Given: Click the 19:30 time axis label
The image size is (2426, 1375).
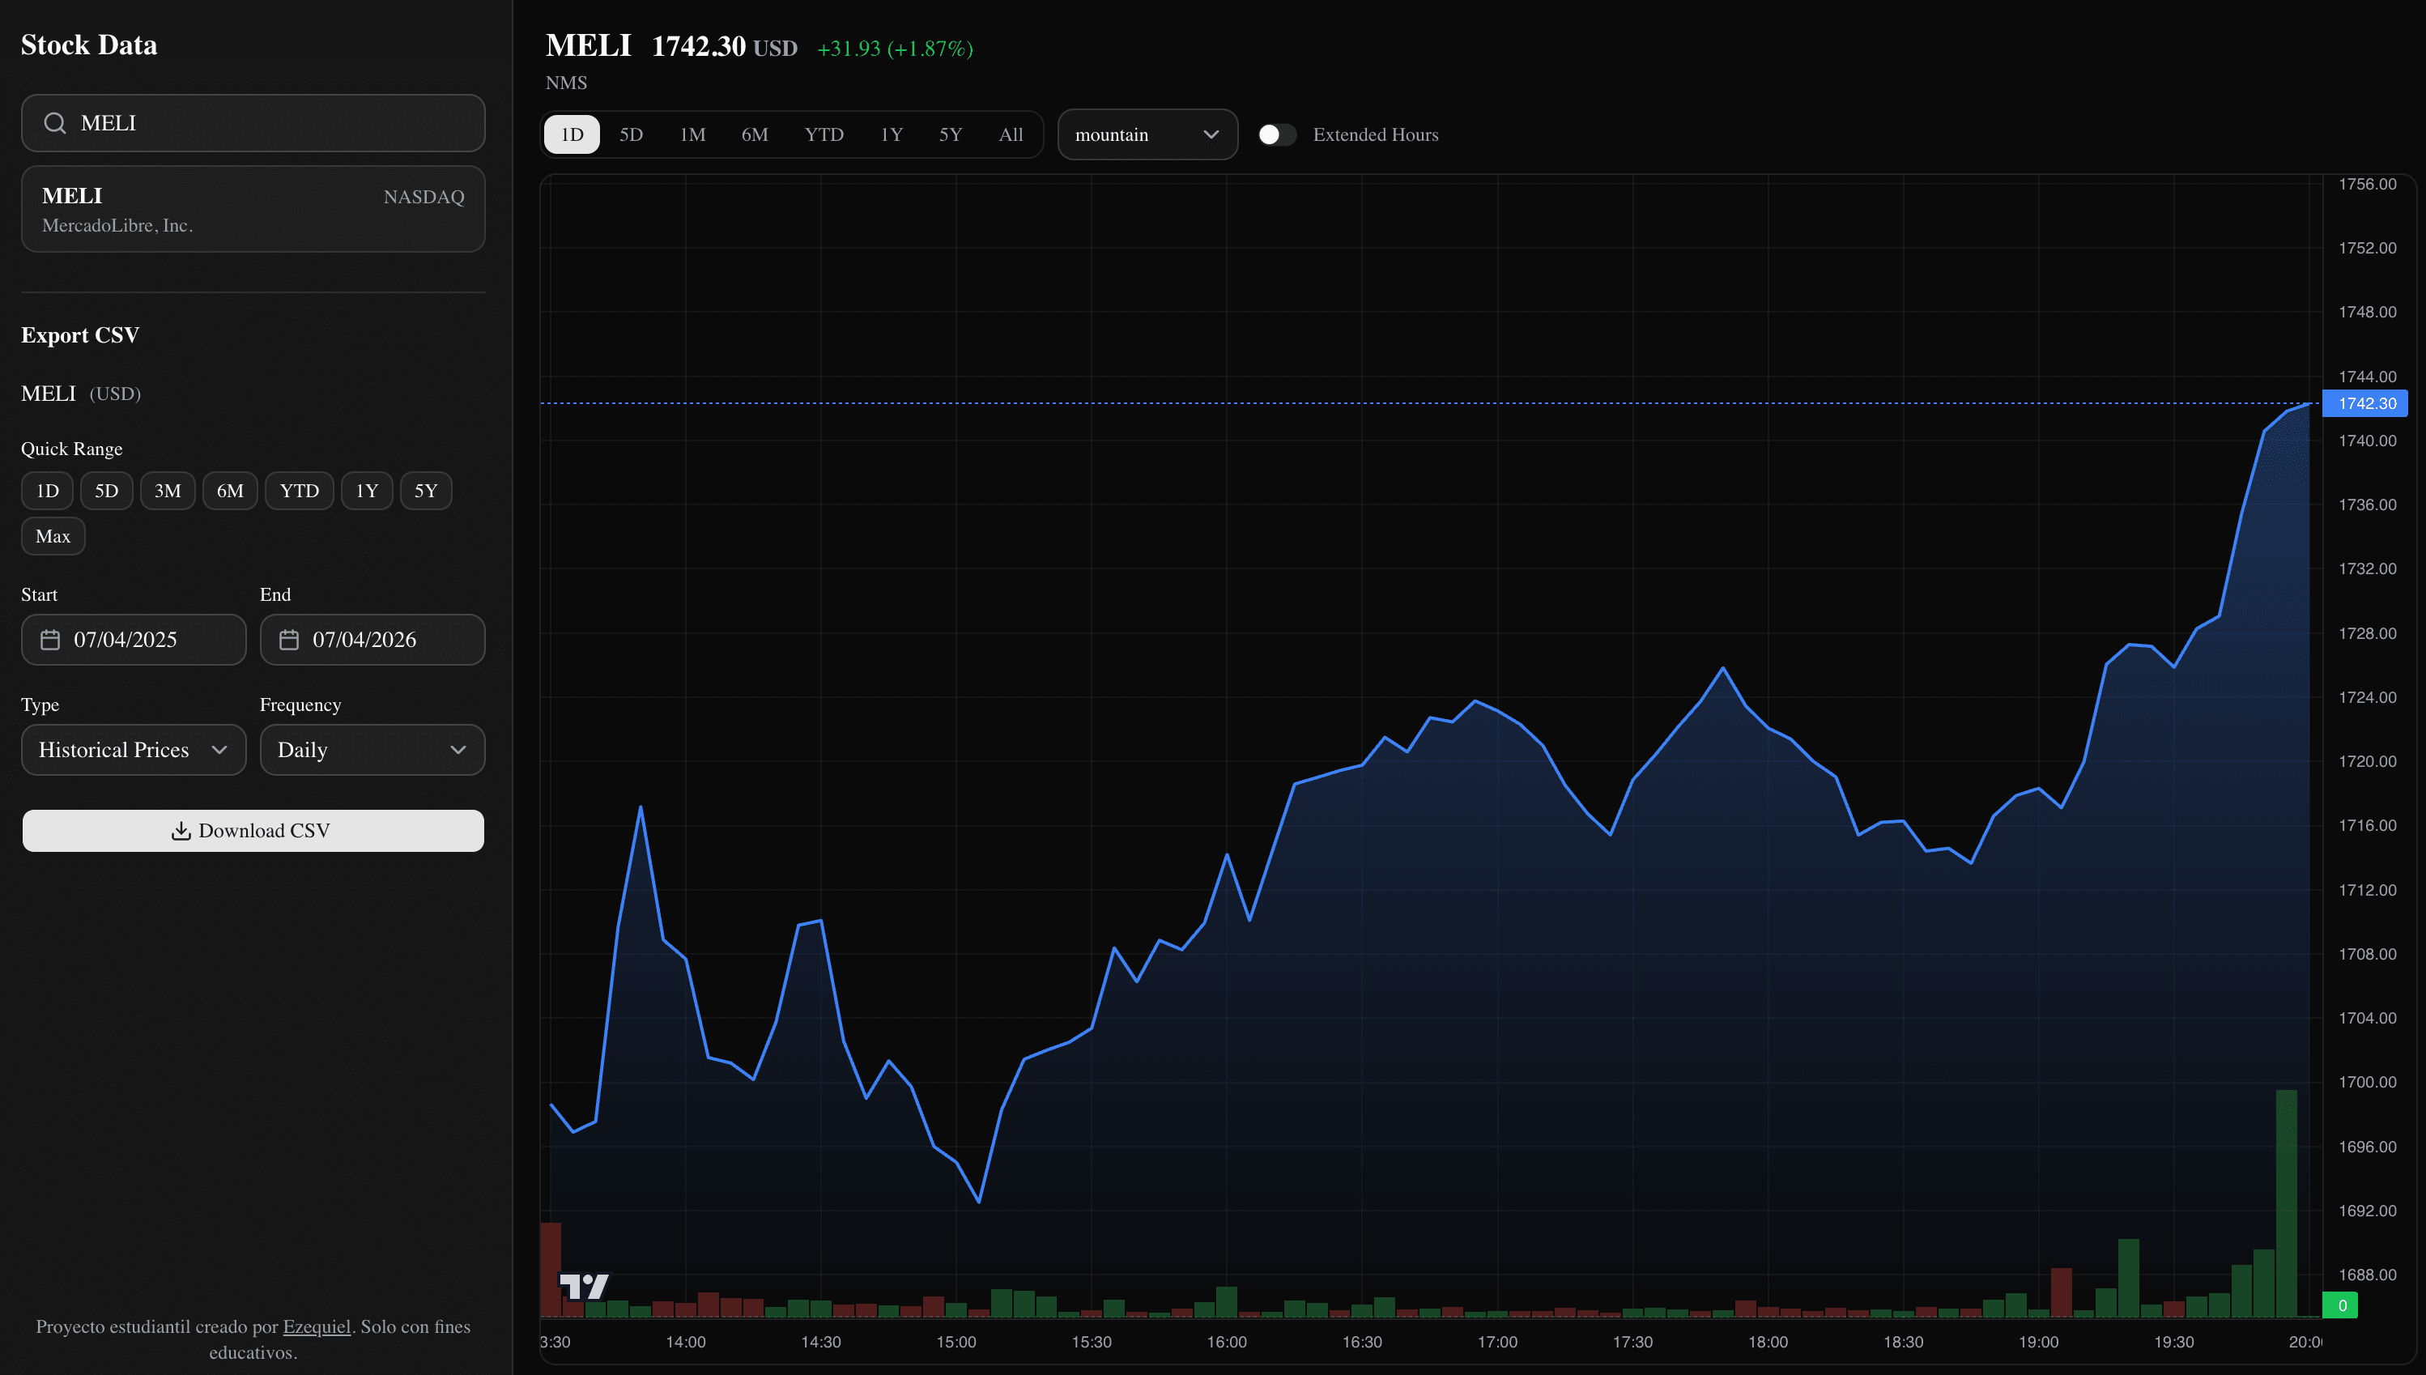Looking at the screenshot, I should [2174, 1342].
